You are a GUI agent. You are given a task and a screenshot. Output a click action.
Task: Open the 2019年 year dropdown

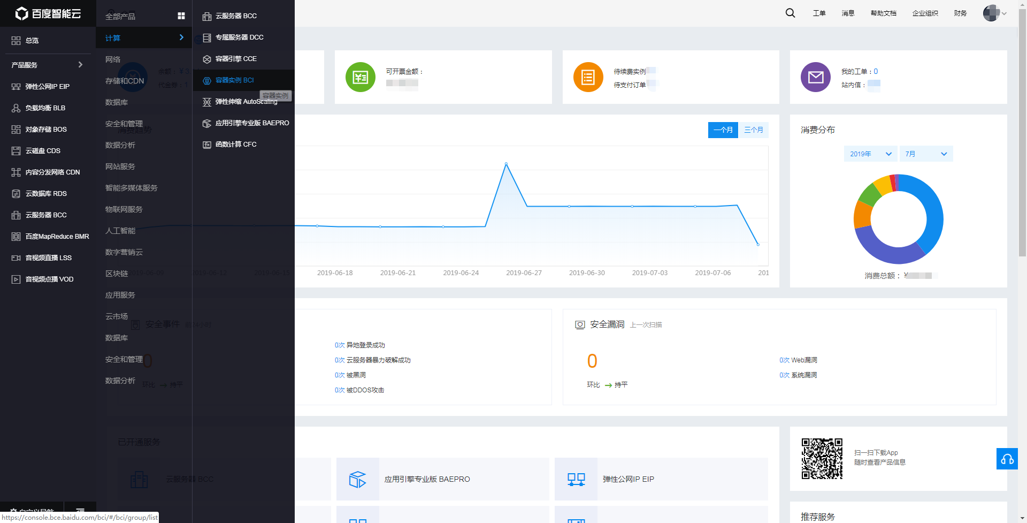871,154
